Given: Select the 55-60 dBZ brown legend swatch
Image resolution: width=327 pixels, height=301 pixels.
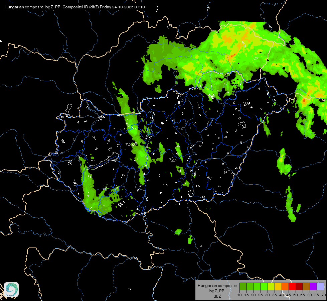Looking at the screenshot, I should 306,286.
